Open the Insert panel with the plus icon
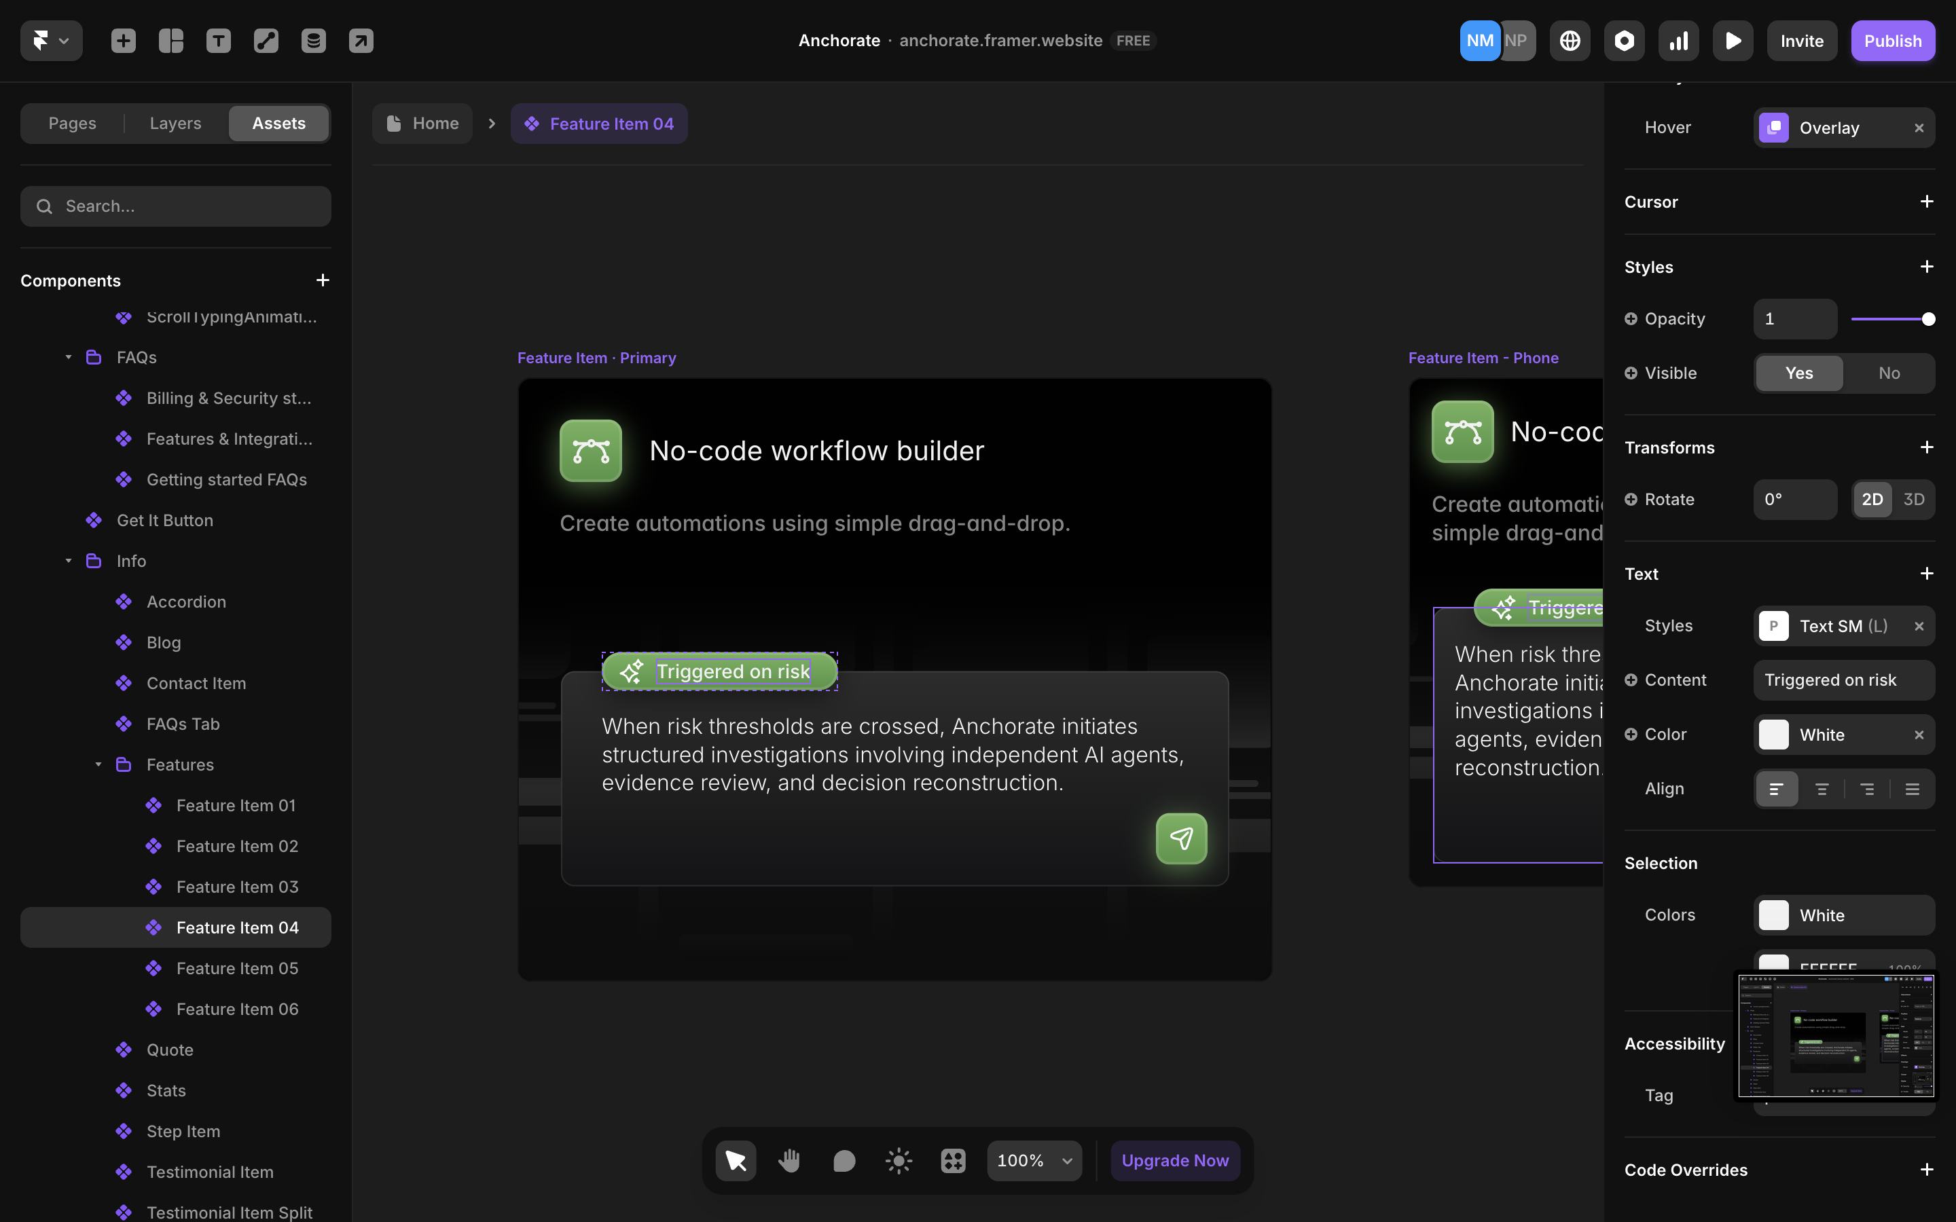 point(123,39)
